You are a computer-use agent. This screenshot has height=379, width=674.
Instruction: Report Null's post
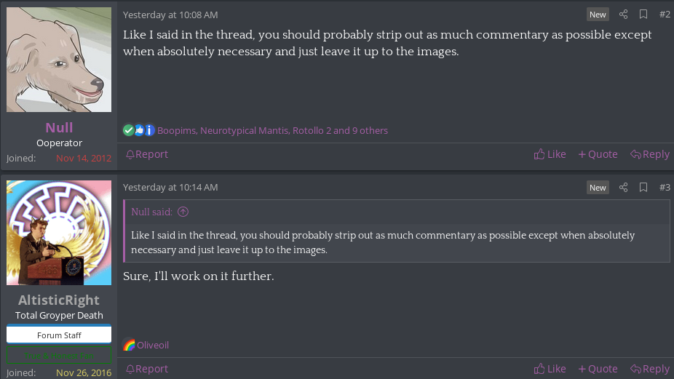click(146, 154)
